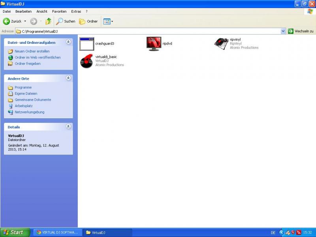The height and width of the screenshot is (237, 316).
Task: Open the Ansicht menu
Action: (42, 11)
